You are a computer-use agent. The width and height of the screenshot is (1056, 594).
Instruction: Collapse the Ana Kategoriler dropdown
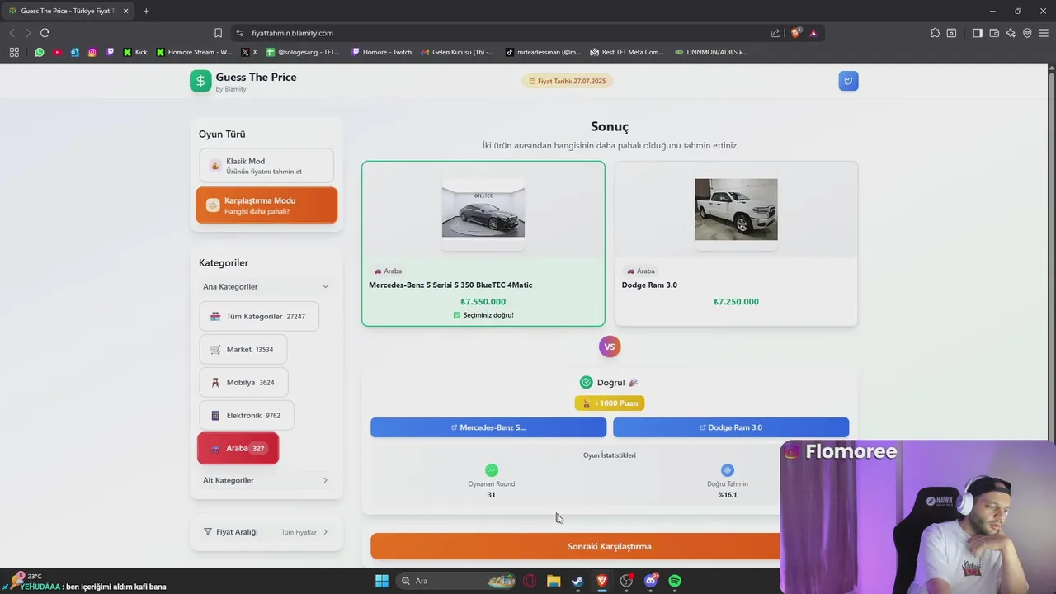[266, 286]
